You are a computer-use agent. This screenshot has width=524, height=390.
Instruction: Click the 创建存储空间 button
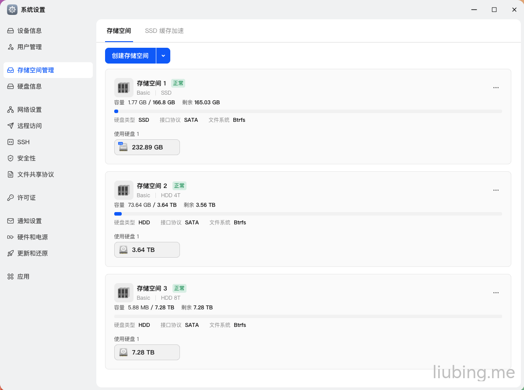tap(130, 56)
